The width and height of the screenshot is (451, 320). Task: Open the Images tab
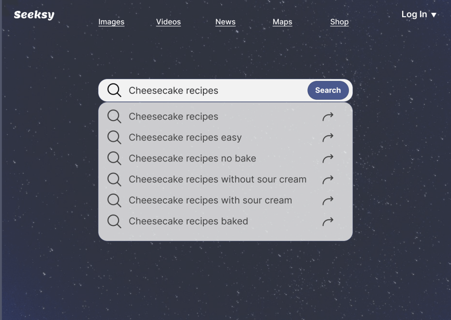pos(111,22)
